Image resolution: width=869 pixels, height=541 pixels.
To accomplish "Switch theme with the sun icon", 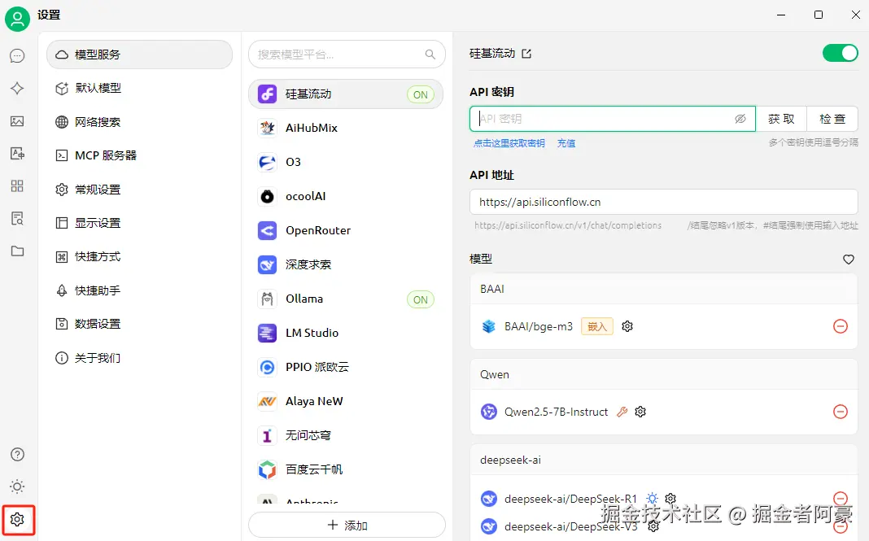I will [17, 486].
